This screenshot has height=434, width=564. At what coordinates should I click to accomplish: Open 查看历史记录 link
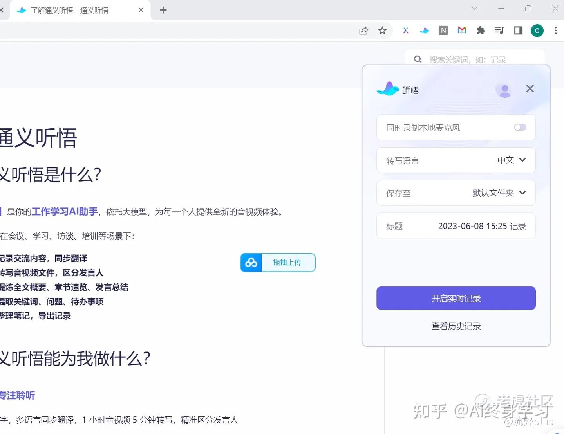tap(456, 326)
